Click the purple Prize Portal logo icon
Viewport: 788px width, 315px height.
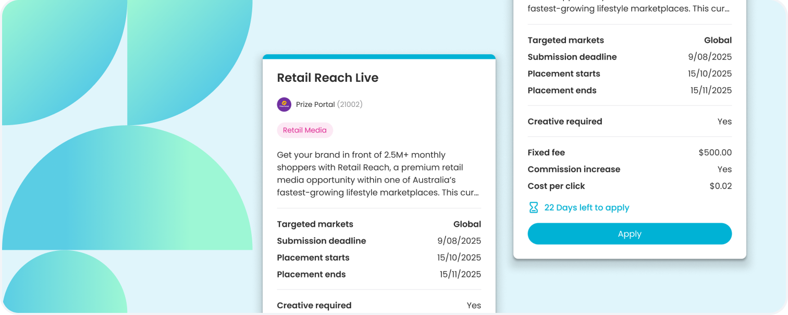(x=284, y=104)
